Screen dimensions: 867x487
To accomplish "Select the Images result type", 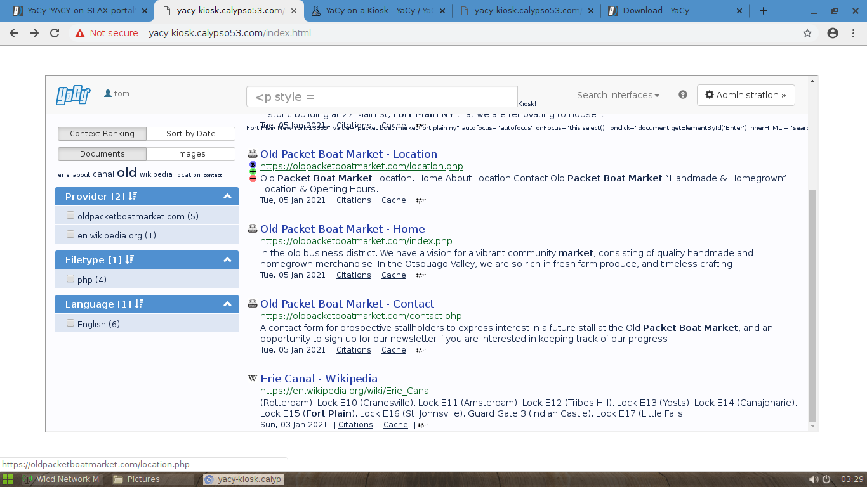I will 191,154.
